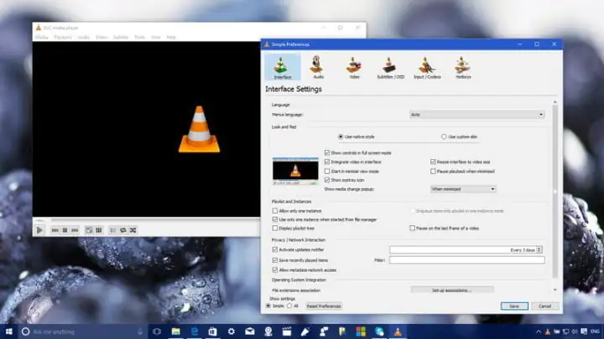Screen dimensions: 604x339
Task: Open the Show media change popup dropdown
Action: tap(462, 189)
